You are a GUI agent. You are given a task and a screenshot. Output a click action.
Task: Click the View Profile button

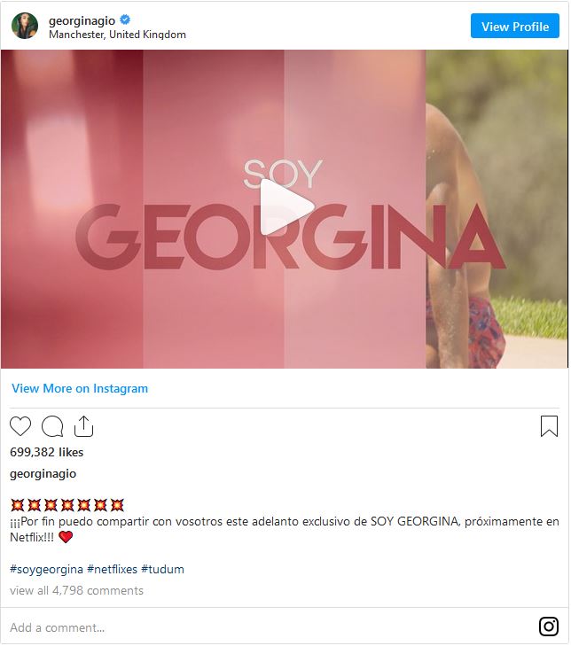515,26
